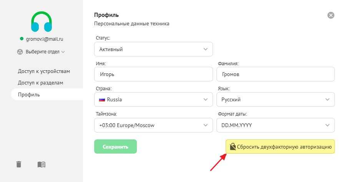Click the department group icon
This screenshot has width=346, height=182.
tap(20, 51)
